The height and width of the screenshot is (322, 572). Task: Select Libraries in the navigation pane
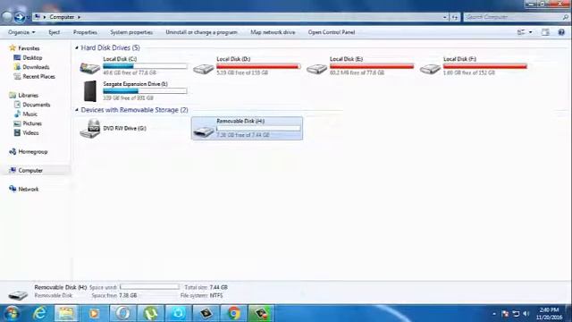point(28,96)
